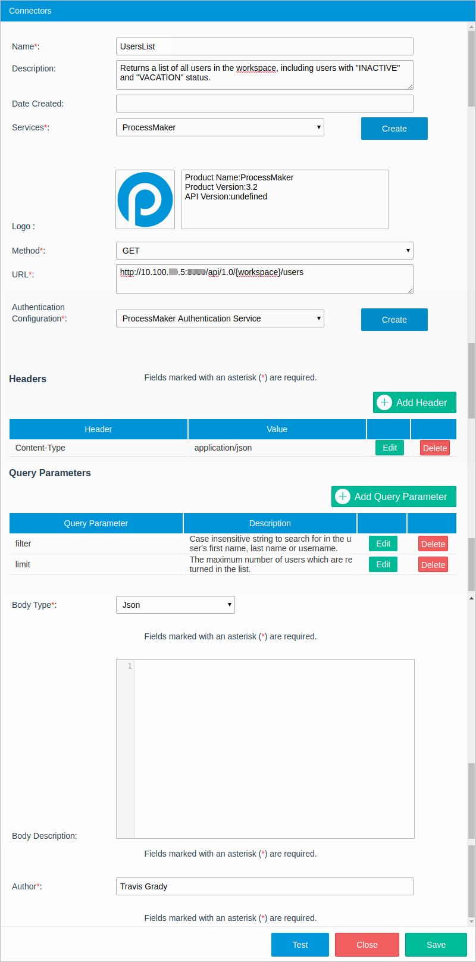476x962 pixels.
Task: Open the Method dropdown showing GET
Action: pyautogui.click(x=264, y=251)
